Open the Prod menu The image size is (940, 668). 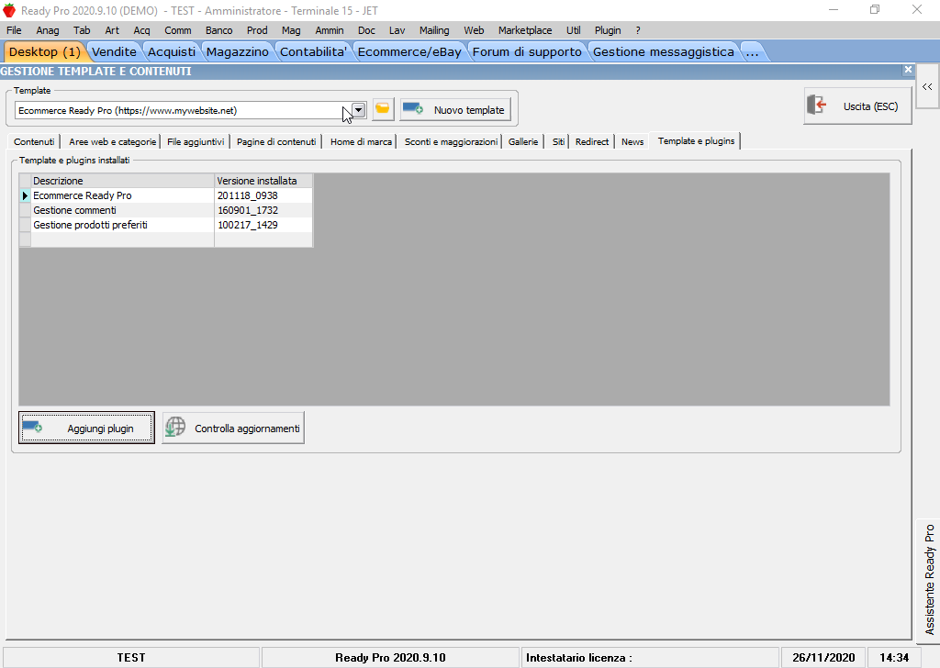(257, 30)
